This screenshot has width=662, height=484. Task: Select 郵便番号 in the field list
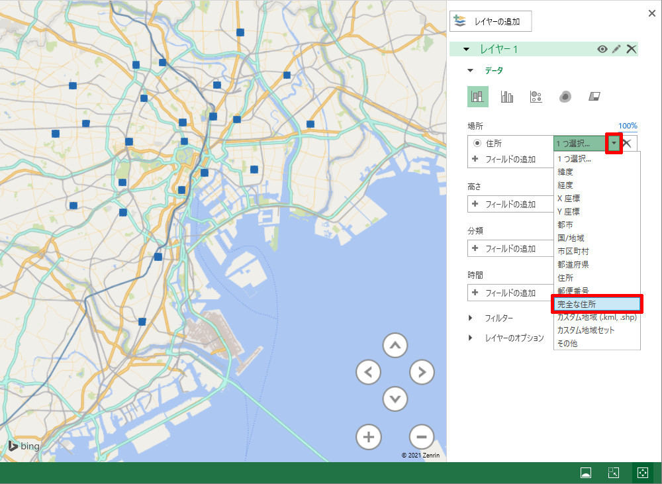pos(573,291)
